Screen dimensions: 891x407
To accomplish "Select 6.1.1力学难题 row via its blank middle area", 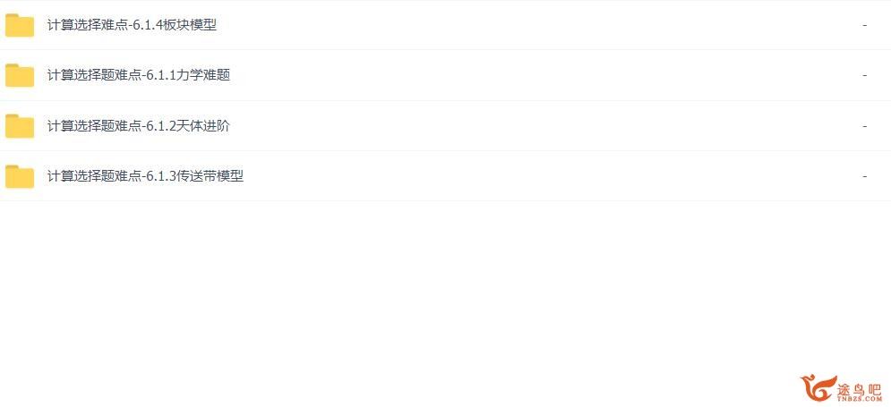I will tap(511, 75).
